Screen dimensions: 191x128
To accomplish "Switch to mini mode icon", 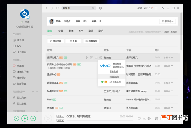I will tap(163, 8).
